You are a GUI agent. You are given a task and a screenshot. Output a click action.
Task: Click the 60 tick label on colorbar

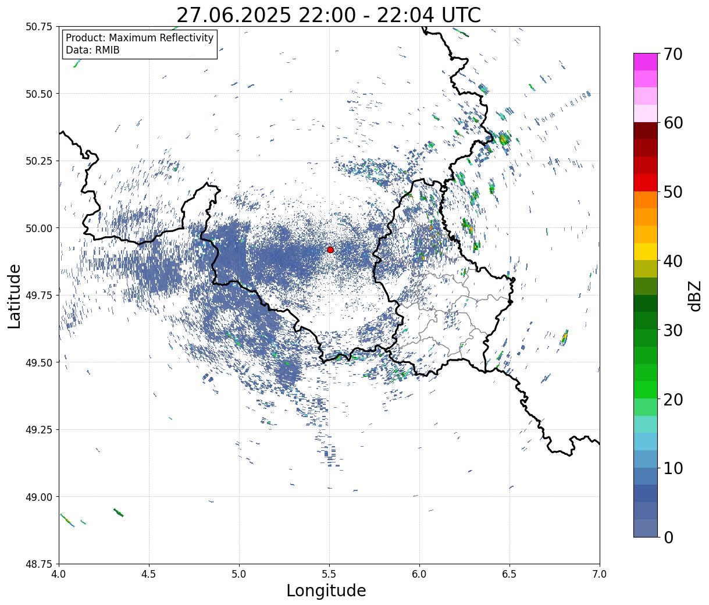pos(673,123)
